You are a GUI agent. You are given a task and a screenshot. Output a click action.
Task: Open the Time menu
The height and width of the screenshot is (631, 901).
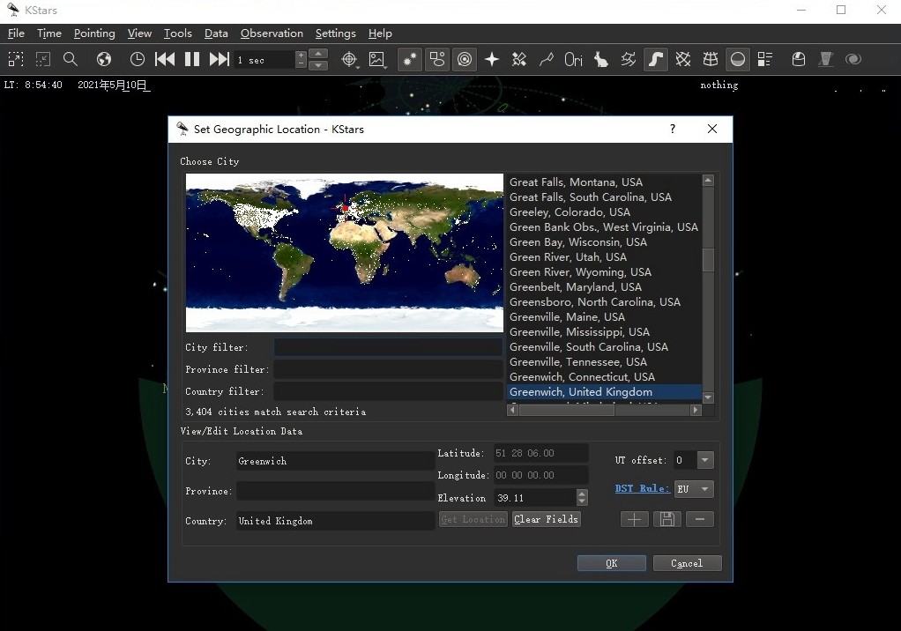49,33
